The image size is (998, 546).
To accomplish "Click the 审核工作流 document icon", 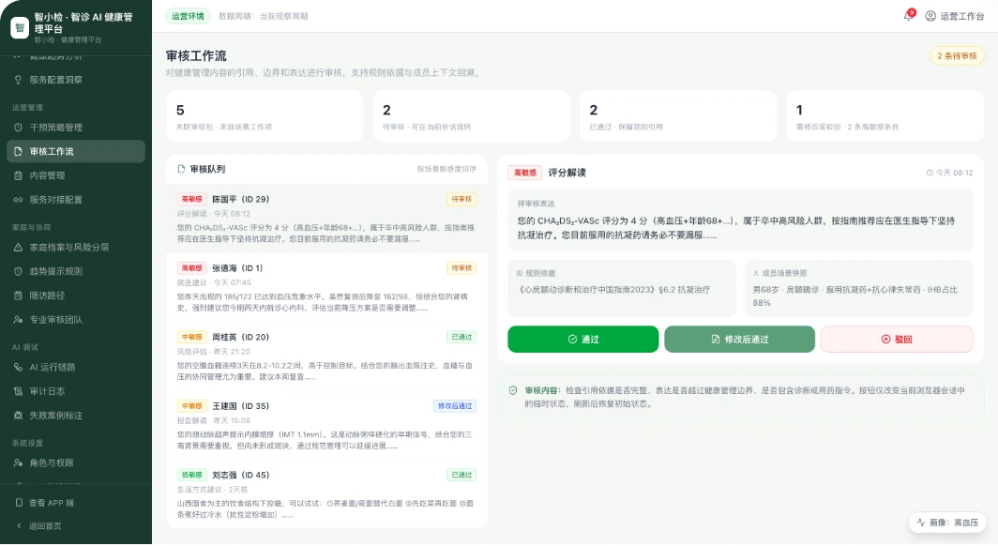I will pyautogui.click(x=18, y=151).
